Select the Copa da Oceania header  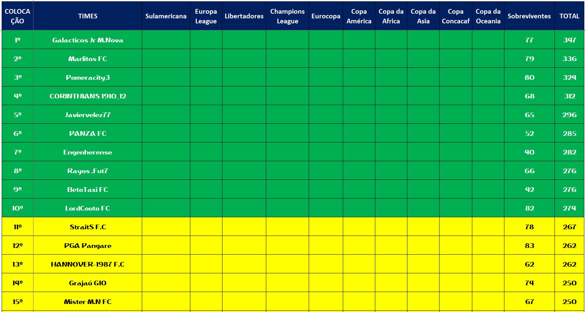pos(488,16)
